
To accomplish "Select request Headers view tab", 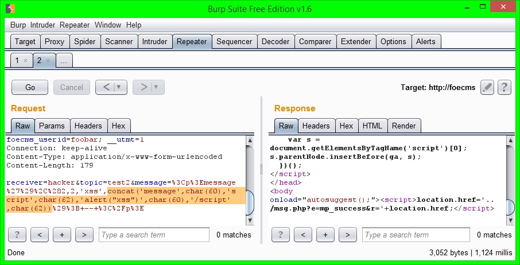I will point(88,126).
